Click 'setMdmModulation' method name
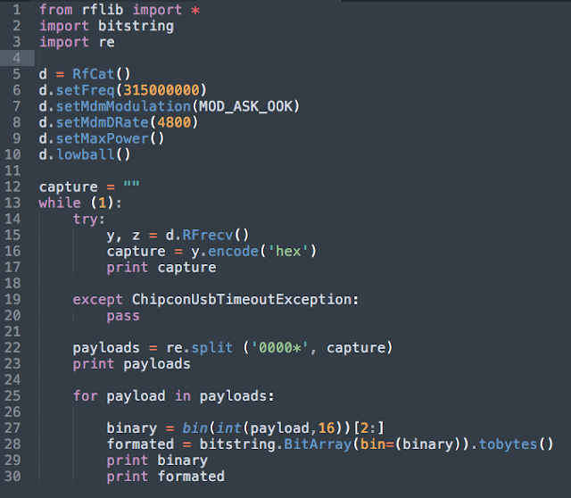Screen dimensions: 571x498 [123, 106]
